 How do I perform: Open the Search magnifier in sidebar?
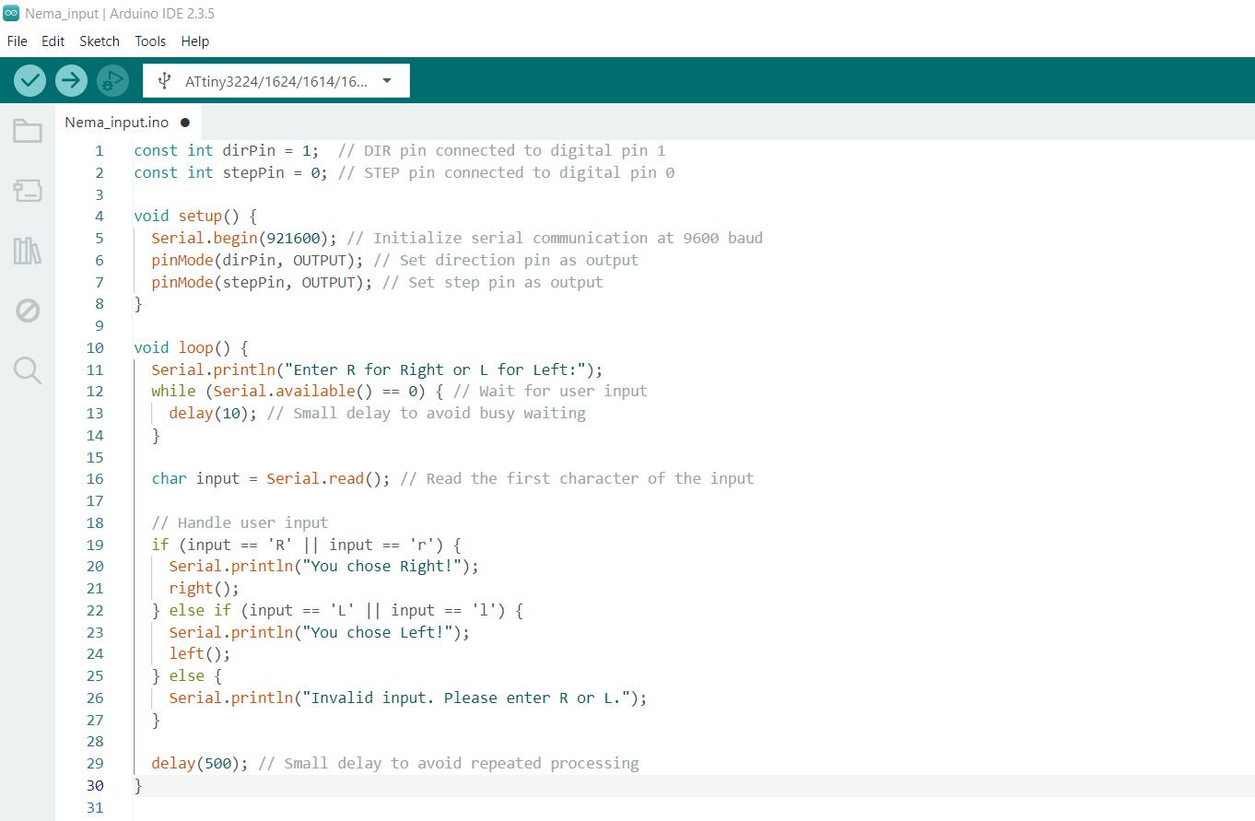[28, 370]
